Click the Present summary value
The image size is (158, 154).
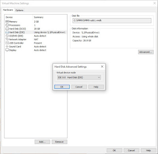coord(38,43)
